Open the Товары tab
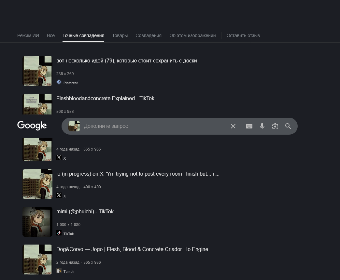The width and height of the screenshot is (340, 280). pyautogui.click(x=120, y=35)
